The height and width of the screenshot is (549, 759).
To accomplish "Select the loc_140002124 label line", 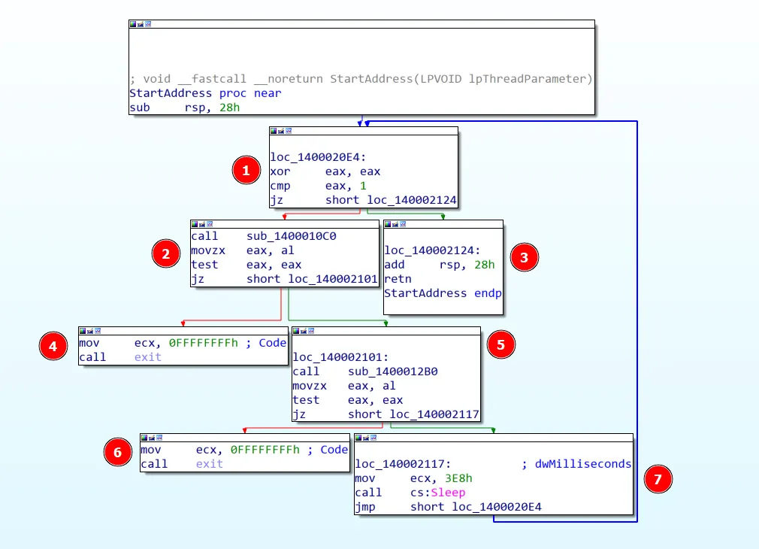I will [432, 250].
